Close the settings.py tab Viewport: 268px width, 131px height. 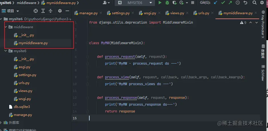(133, 13)
